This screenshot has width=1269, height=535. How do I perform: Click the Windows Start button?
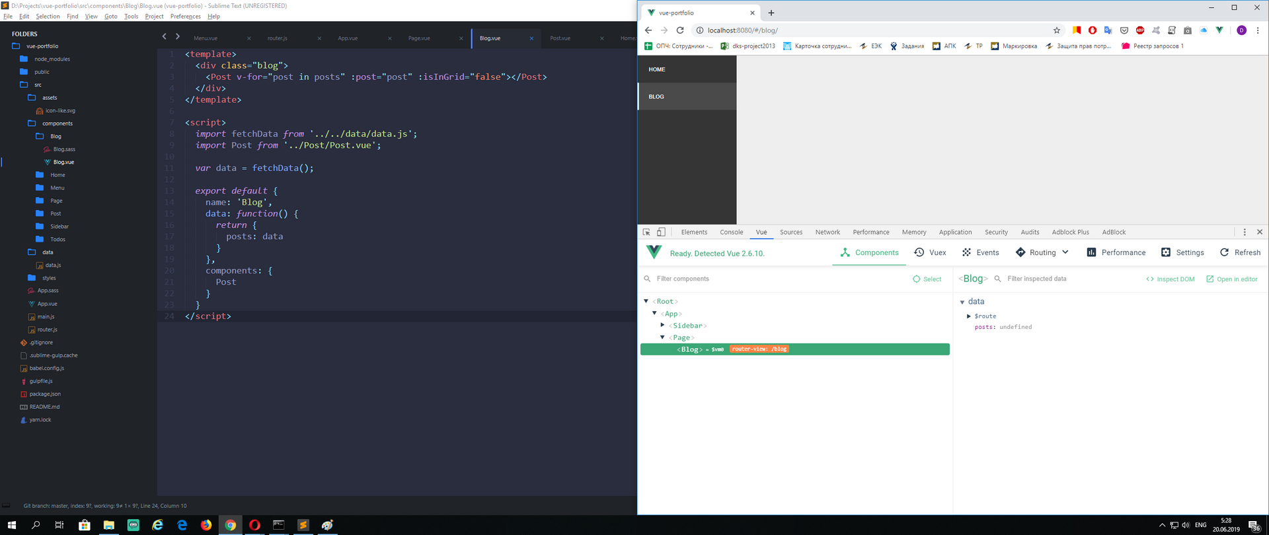tap(11, 525)
